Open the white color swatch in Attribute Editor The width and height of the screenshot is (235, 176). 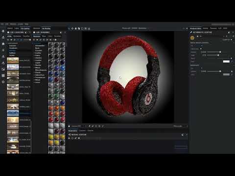click(x=226, y=62)
